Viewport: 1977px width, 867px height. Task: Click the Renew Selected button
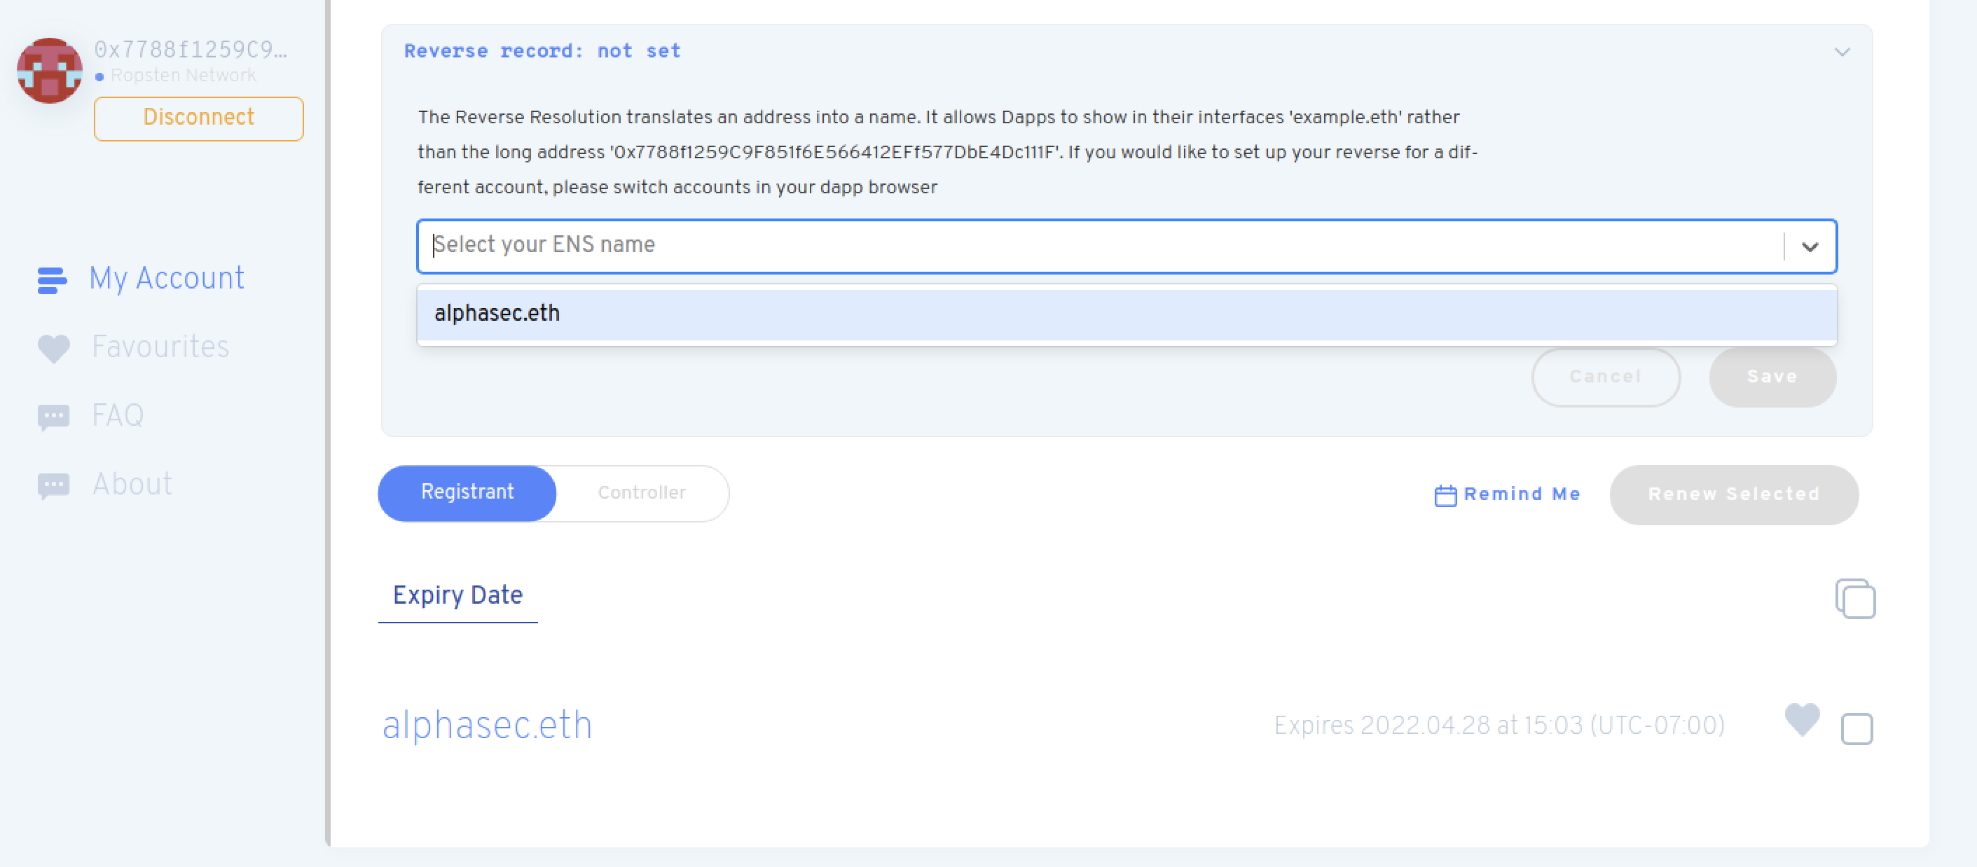(x=1734, y=495)
